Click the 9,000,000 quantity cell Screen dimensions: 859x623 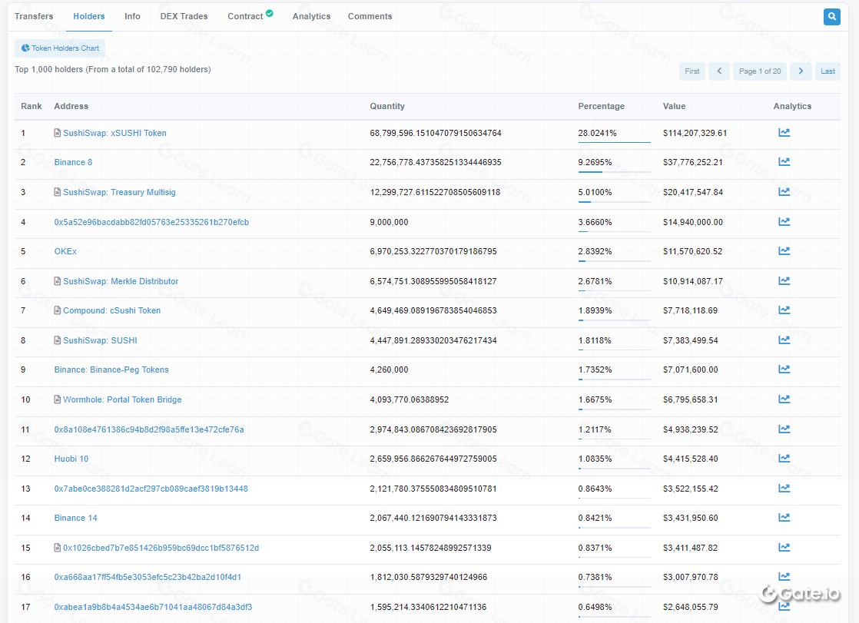coord(389,222)
